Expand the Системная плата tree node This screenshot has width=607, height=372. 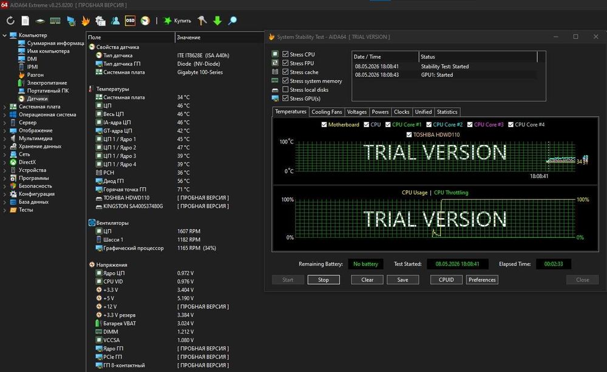5,106
